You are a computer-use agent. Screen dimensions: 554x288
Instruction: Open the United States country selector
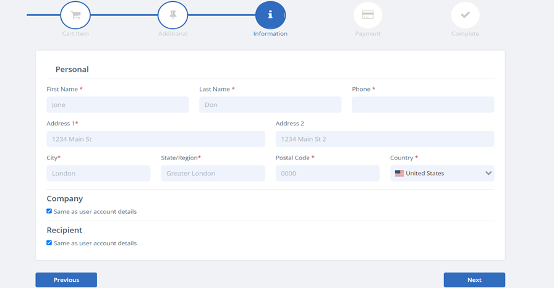pos(441,174)
